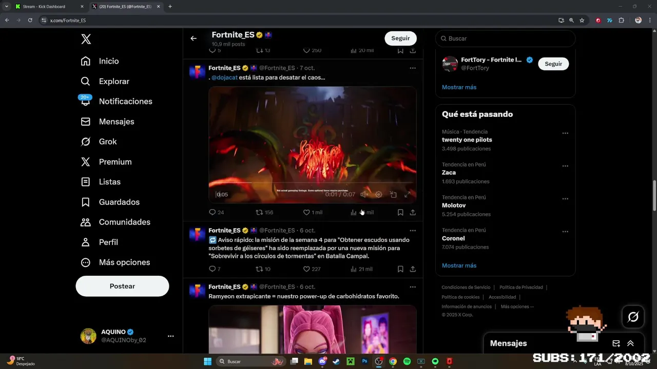Screen dimensions: 657x369
Task: Open more options on the Ramyeon post
Action: (413, 287)
